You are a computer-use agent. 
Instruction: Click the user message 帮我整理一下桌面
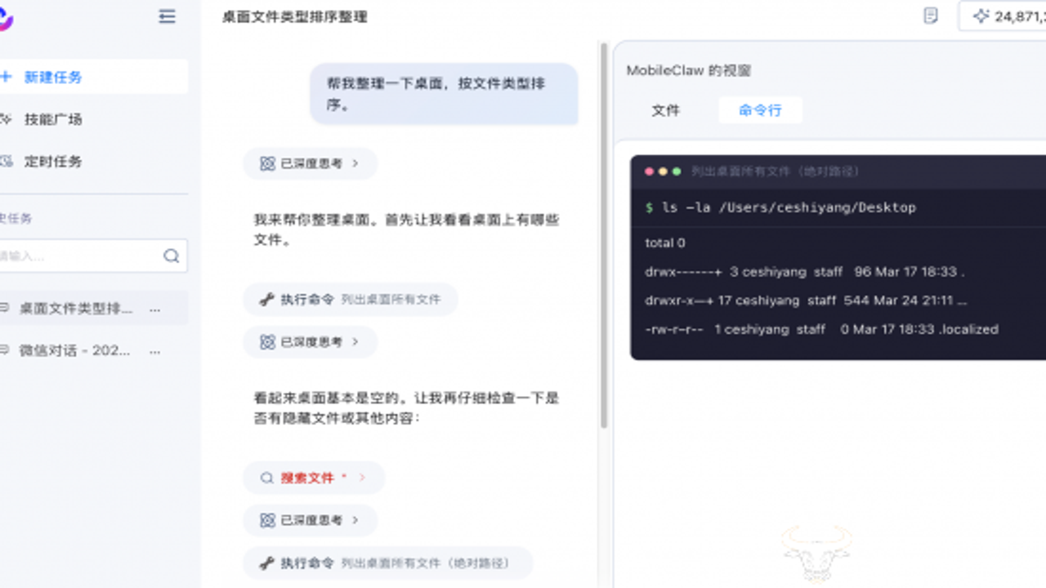point(444,94)
